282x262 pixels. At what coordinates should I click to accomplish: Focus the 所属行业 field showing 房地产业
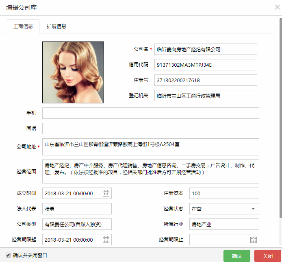click(224, 224)
